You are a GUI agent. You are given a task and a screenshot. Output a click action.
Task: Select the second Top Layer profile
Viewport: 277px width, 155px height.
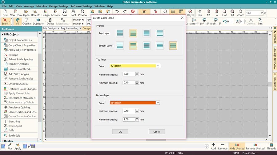(x=133, y=33)
